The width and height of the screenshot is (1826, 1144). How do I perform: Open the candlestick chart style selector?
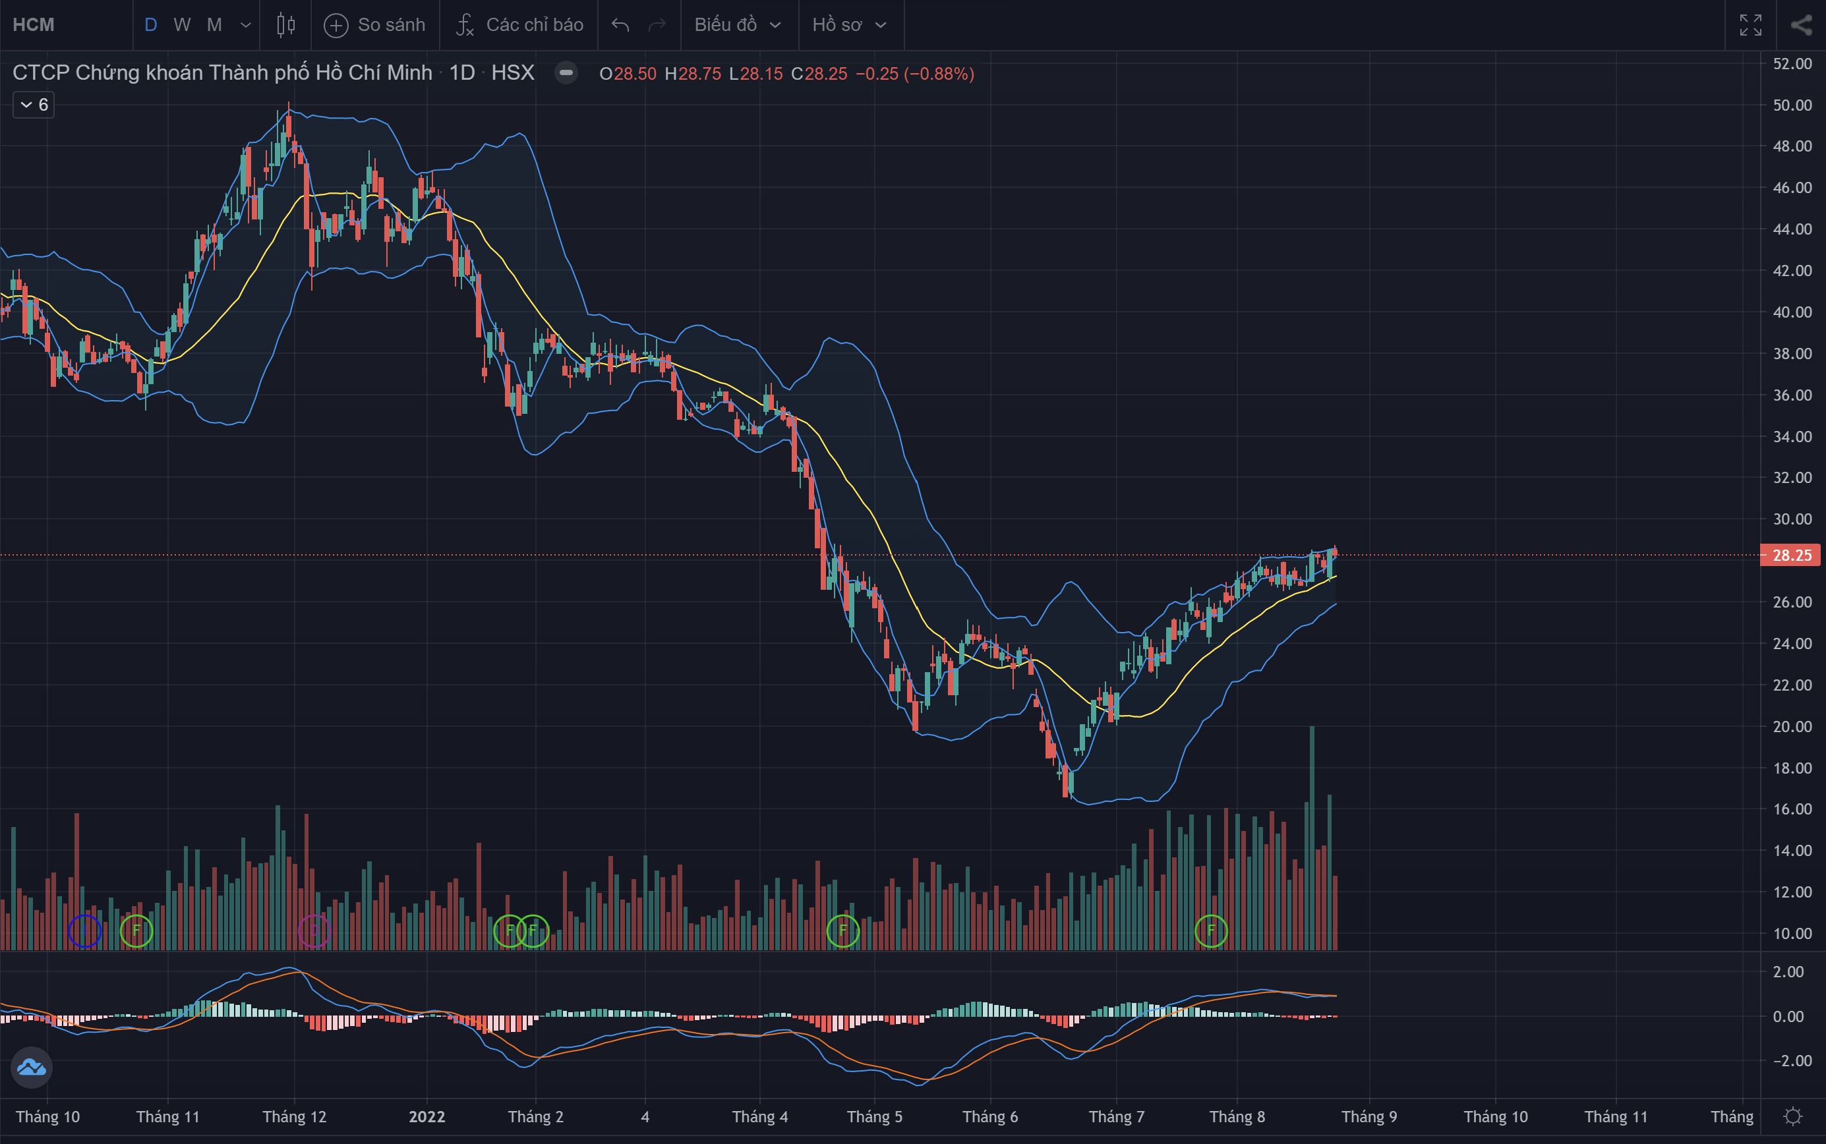(285, 25)
